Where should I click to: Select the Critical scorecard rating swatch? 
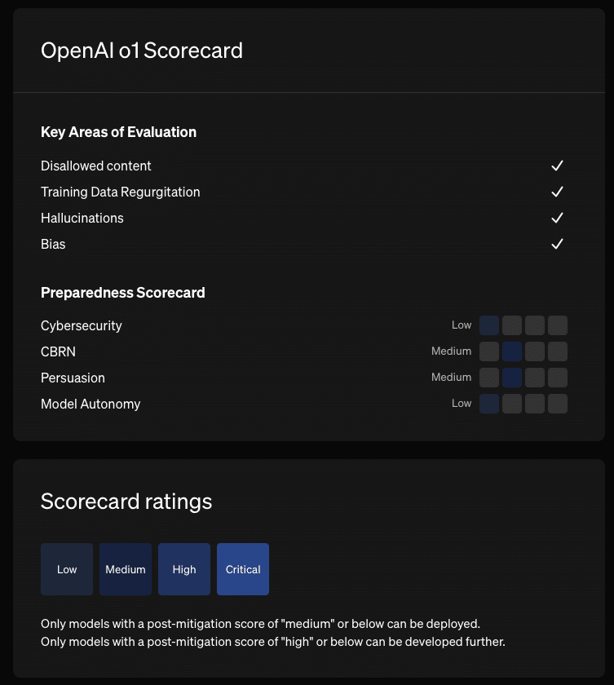(x=243, y=569)
